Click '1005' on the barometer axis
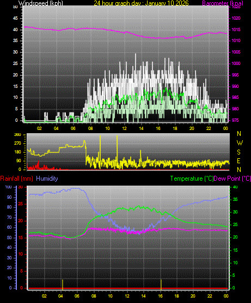Viewport: 251px width, 303px height. tap(236, 52)
